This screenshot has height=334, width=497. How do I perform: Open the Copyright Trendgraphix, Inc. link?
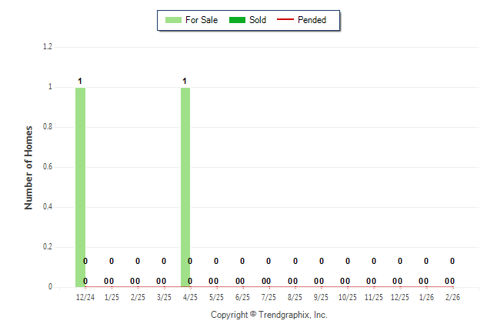point(269,315)
